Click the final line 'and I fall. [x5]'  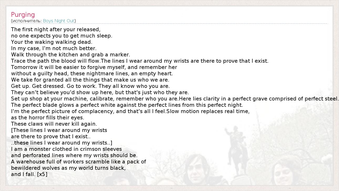point(29,174)
